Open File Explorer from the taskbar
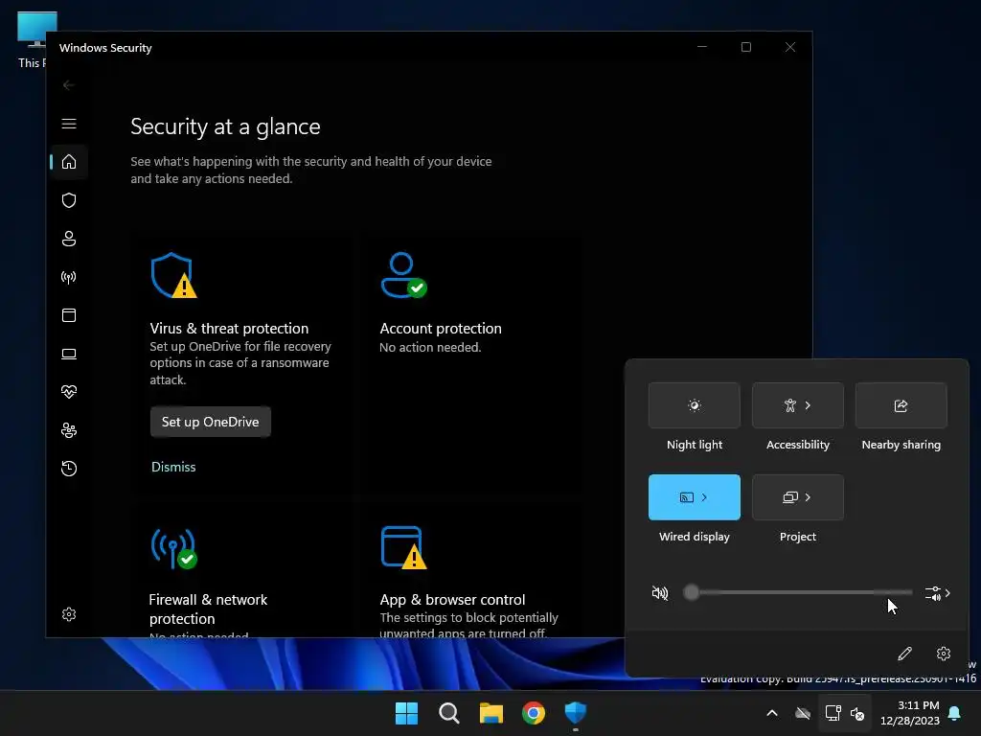Image resolution: width=981 pixels, height=736 pixels. [491, 713]
